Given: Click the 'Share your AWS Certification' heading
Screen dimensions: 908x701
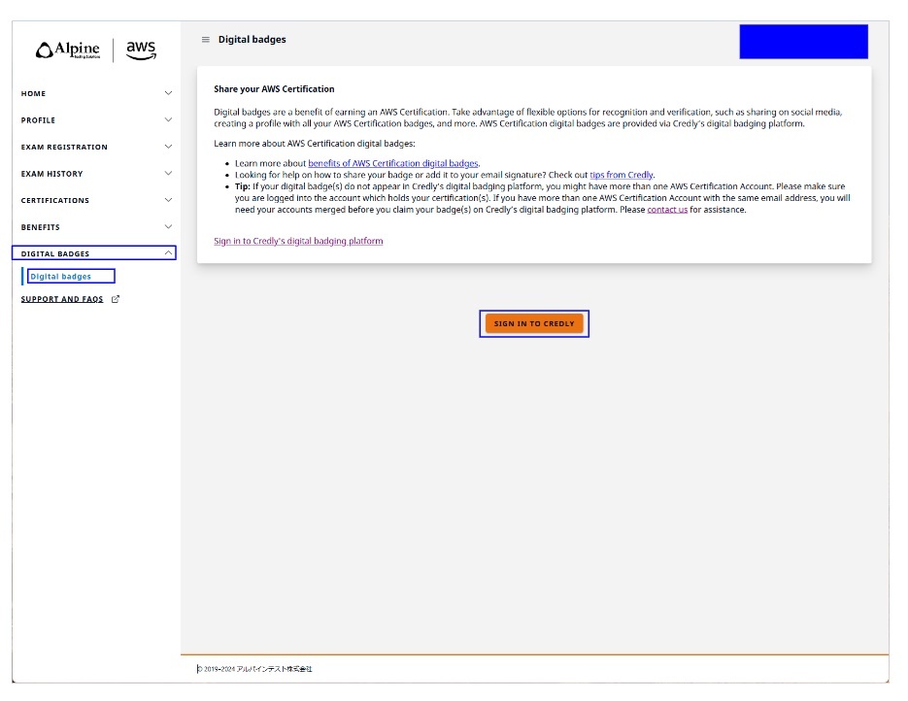Looking at the screenshot, I should click(274, 89).
